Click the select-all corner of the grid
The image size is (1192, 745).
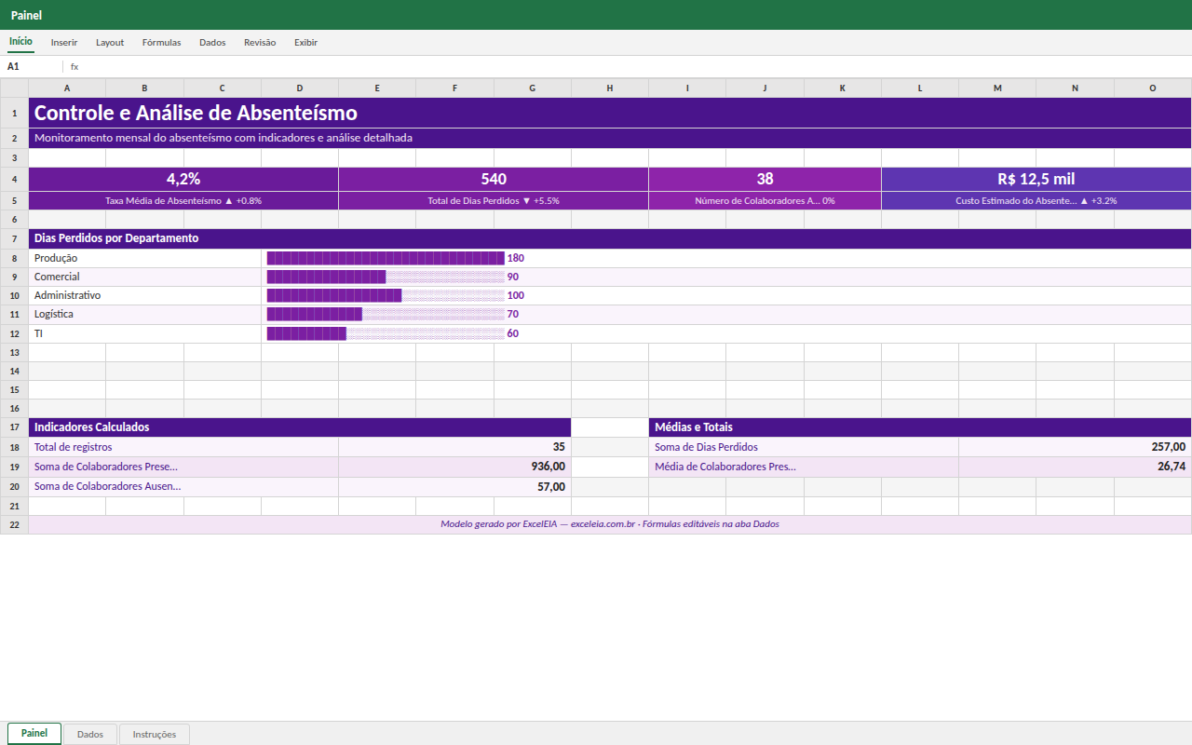point(14,88)
